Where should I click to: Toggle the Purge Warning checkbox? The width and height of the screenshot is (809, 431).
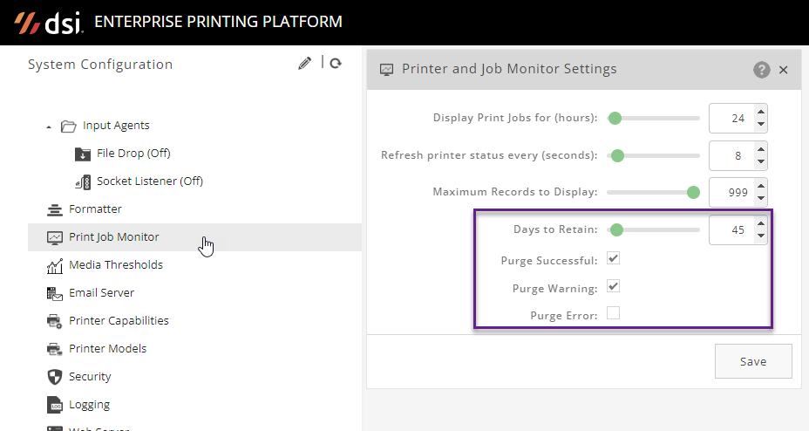[614, 286]
